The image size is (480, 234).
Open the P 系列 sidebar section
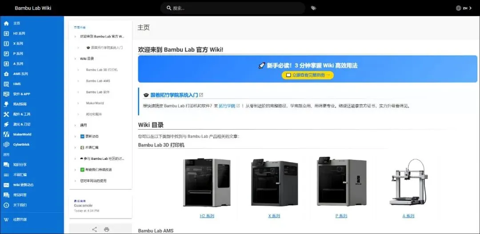[32, 54]
